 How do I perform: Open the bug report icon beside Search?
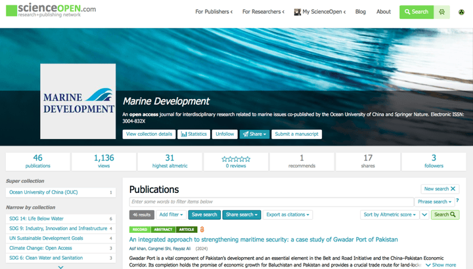pos(442,12)
